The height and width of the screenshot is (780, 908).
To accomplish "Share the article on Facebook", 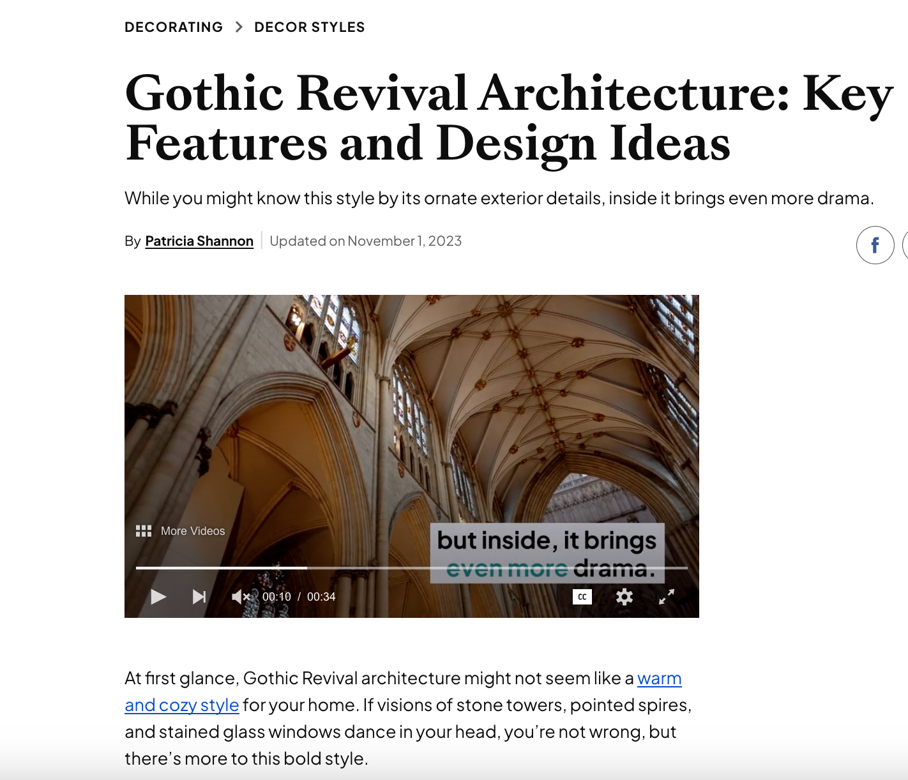I will pyautogui.click(x=874, y=244).
